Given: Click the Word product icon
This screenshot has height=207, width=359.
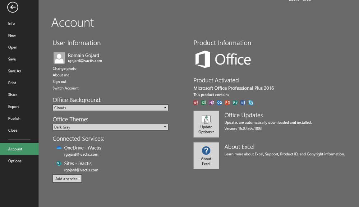Looking at the screenshot, I should click(x=243, y=103).
